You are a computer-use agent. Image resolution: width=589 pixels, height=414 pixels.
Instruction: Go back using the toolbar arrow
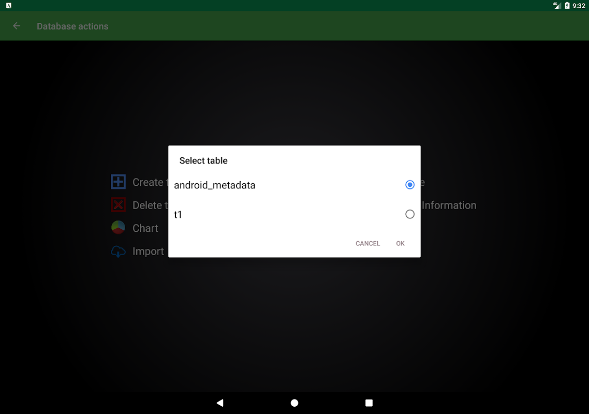point(17,26)
